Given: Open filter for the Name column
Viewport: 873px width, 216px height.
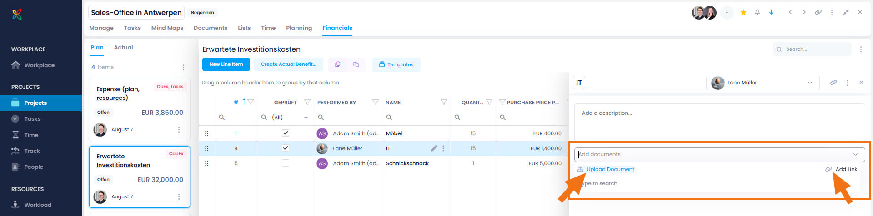Looking at the screenshot, I should pyautogui.click(x=443, y=102).
